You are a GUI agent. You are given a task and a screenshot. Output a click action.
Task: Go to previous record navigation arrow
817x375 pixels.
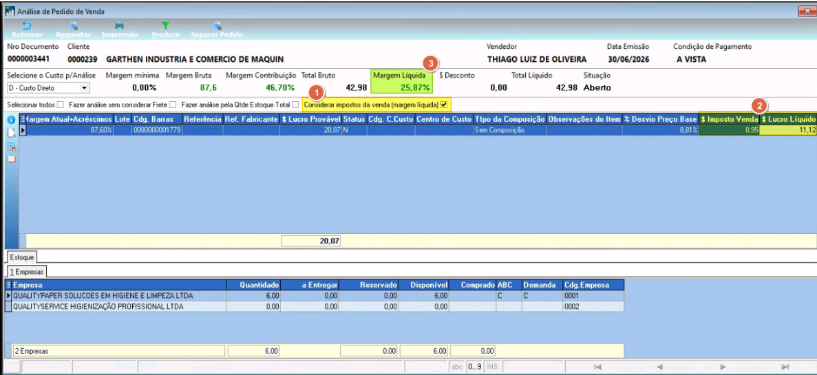(x=659, y=367)
